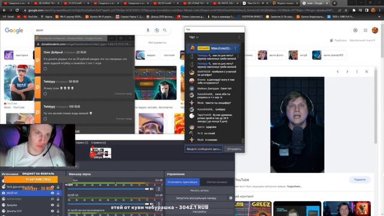Adjust the МОЙ ЧЛ volume slider
The height and width of the screenshot is (216, 384).
point(108,204)
